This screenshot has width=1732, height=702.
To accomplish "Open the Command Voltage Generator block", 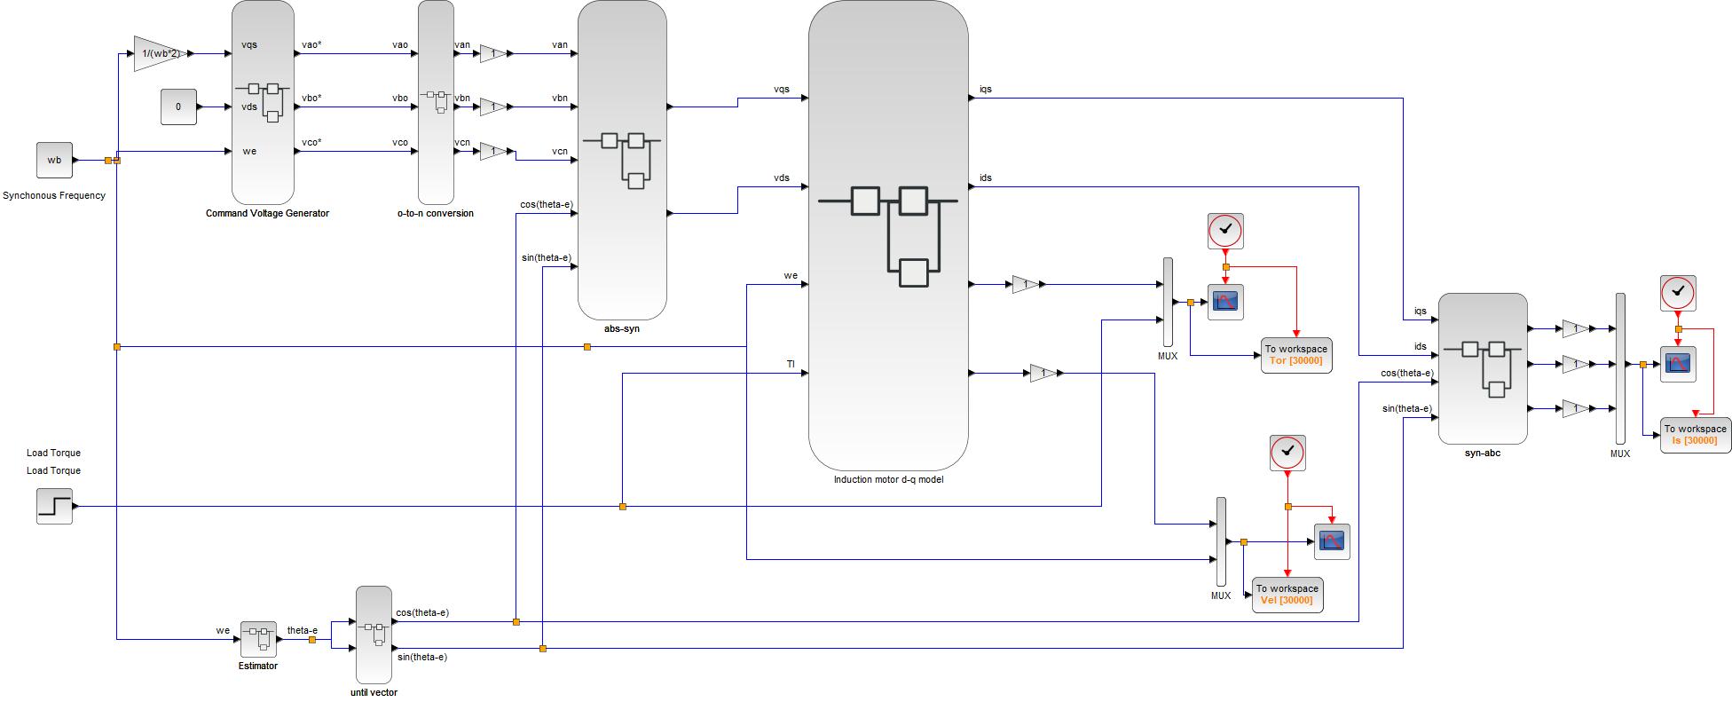I will [x=263, y=102].
